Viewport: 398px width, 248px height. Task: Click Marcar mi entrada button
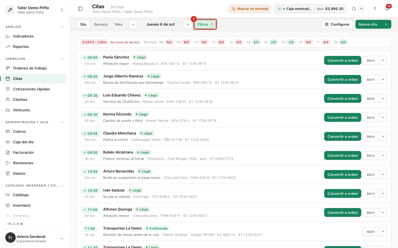coord(250,9)
